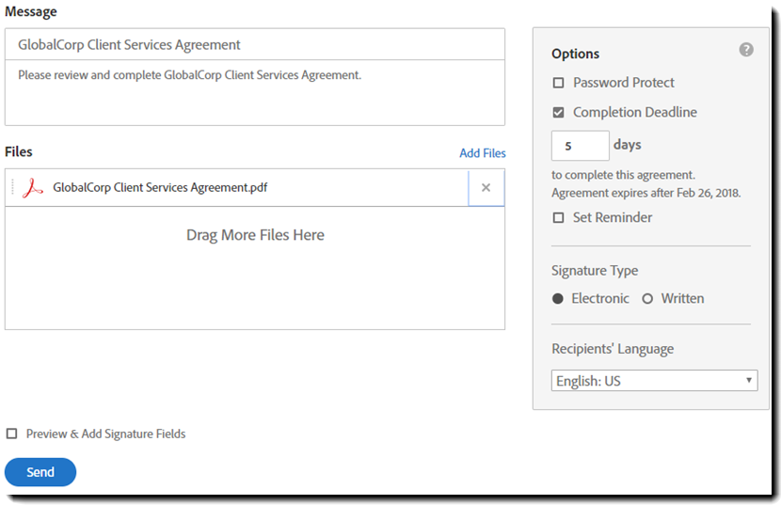Click the Add Files link

coord(482,153)
